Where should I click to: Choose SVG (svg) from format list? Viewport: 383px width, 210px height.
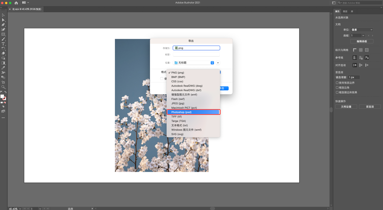[177, 134]
